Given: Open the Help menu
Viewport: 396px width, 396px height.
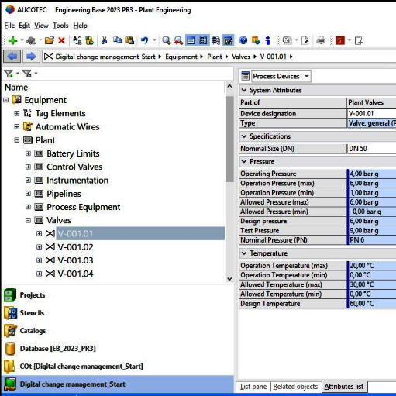Looking at the screenshot, I should [81, 26].
